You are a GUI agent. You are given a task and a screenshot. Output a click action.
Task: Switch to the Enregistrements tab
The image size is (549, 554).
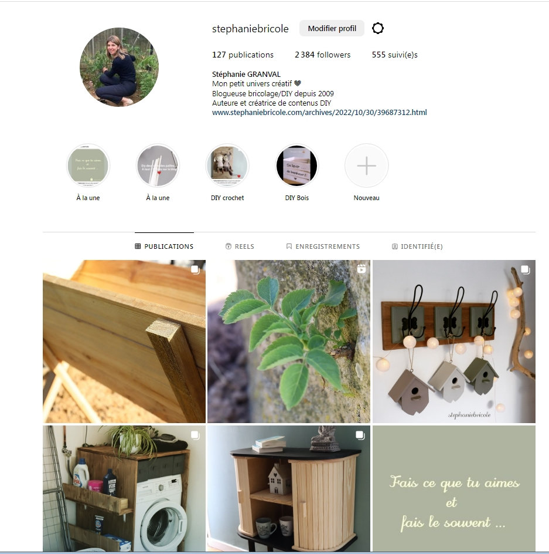pyautogui.click(x=323, y=246)
